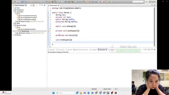The image size is (169, 95).
Task: Expand the Hello project
Action: 14,8
